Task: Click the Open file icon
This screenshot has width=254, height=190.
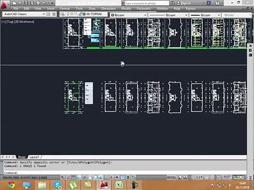Action: (x=20, y=3)
